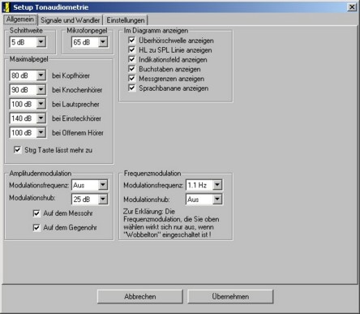The image size is (360, 314).
Task: Close the Setup Tonaudiometrie dialog
Action: pos(352,7)
